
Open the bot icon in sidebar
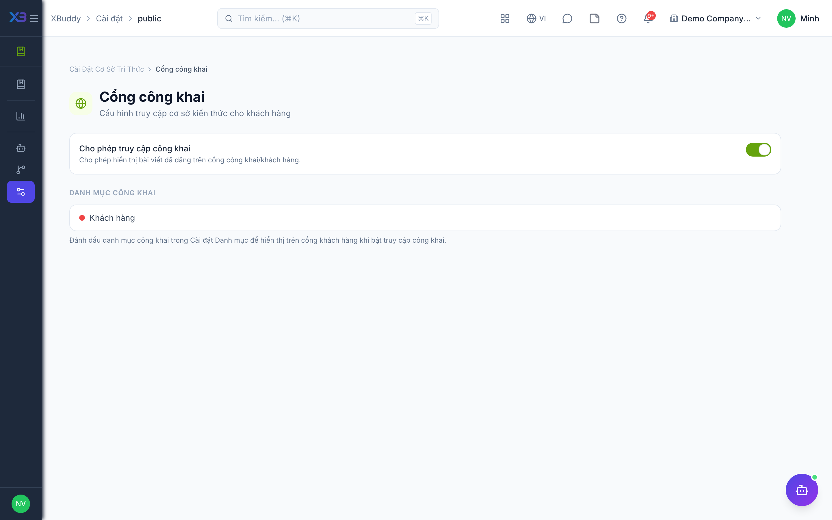click(x=21, y=148)
